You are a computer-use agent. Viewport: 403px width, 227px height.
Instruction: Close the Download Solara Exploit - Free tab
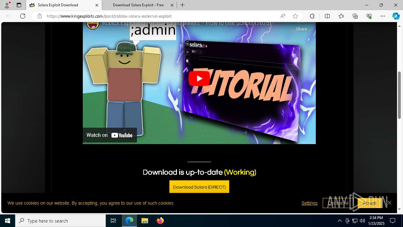[x=172, y=5]
